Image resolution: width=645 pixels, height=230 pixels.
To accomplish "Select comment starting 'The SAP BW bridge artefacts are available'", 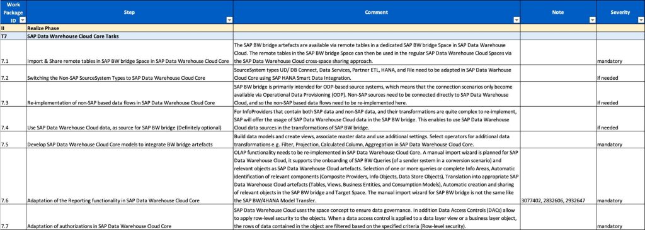I will coord(377,53).
